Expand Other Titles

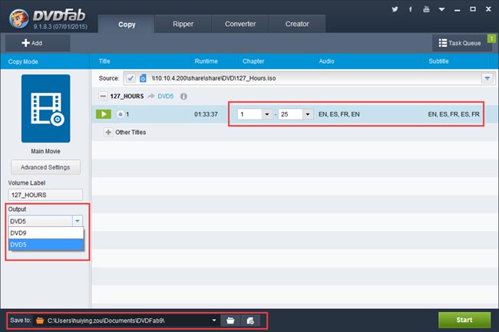[x=108, y=132]
